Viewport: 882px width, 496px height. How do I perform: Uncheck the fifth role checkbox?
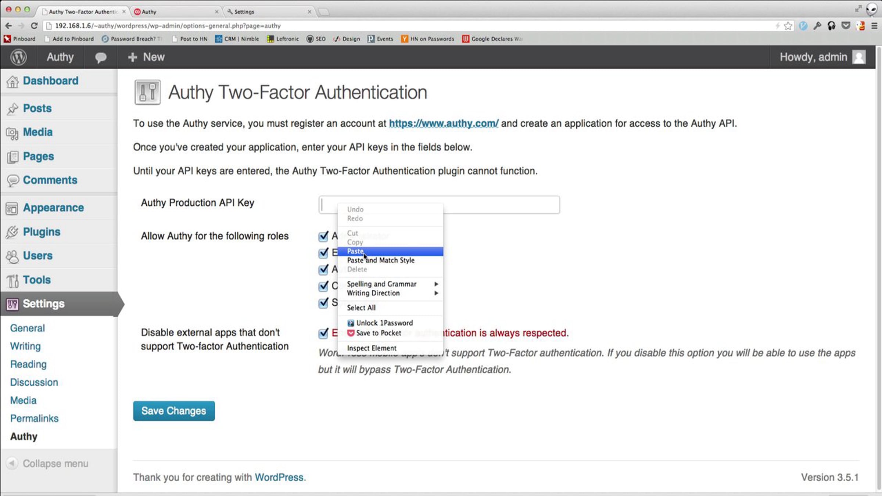[x=323, y=303]
